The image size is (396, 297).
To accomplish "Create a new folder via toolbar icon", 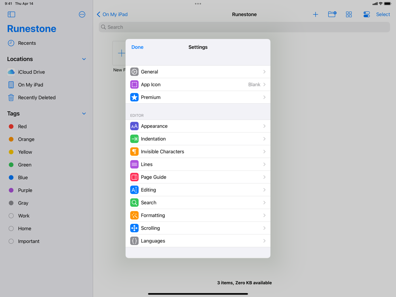I will [x=332, y=14].
